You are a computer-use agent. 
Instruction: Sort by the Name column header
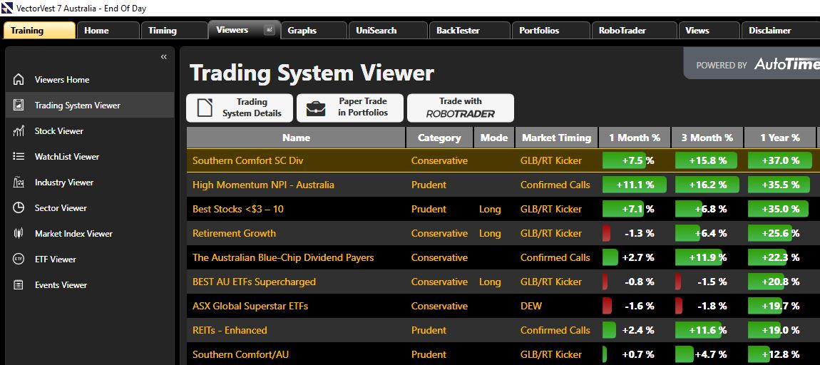pos(296,138)
